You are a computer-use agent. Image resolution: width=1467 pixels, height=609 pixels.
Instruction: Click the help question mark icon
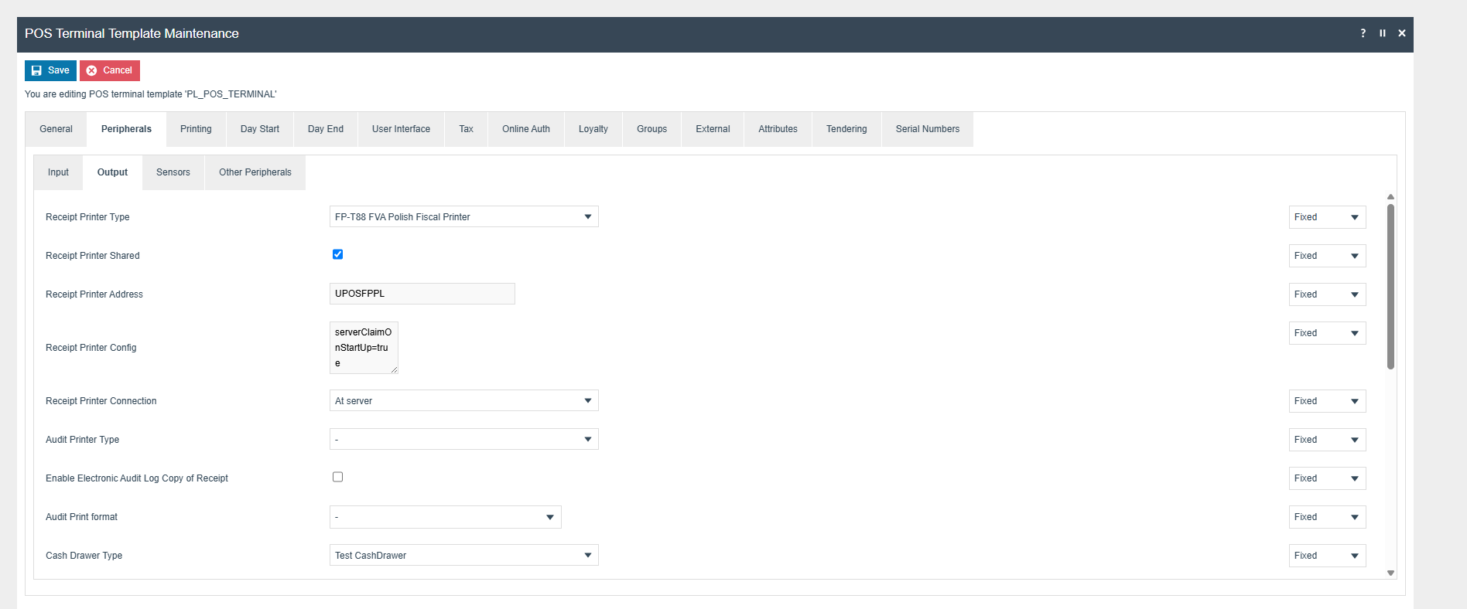point(1363,33)
